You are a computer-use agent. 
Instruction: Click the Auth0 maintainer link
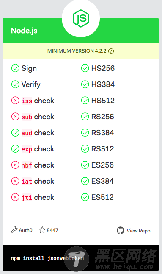tap(26, 230)
